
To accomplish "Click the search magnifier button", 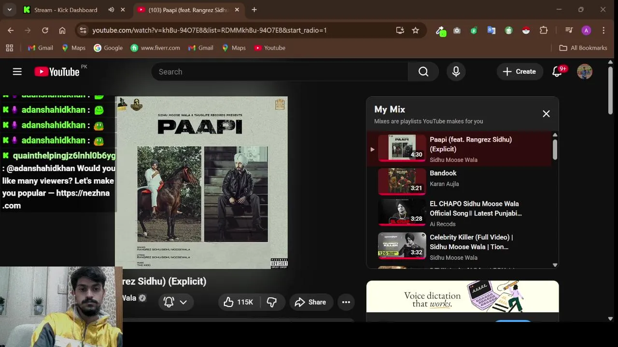I will [x=423, y=72].
